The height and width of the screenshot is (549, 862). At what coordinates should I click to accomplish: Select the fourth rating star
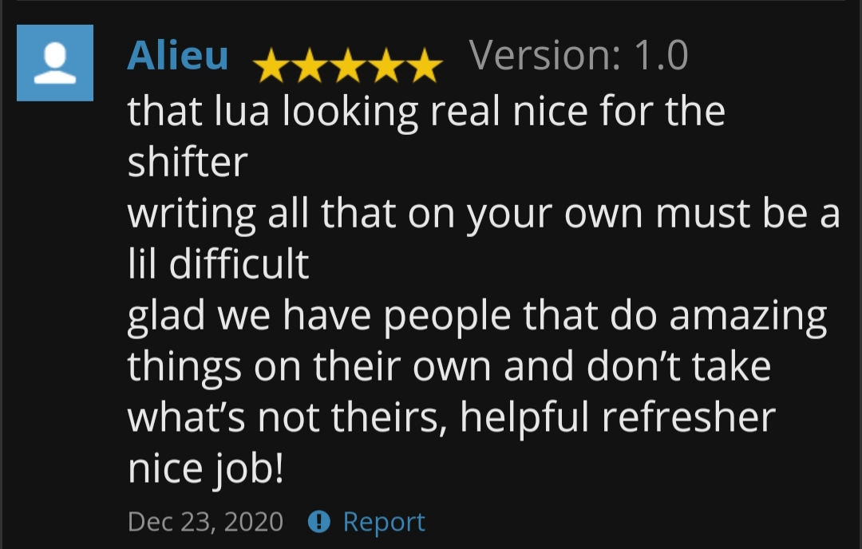tap(386, 65)
